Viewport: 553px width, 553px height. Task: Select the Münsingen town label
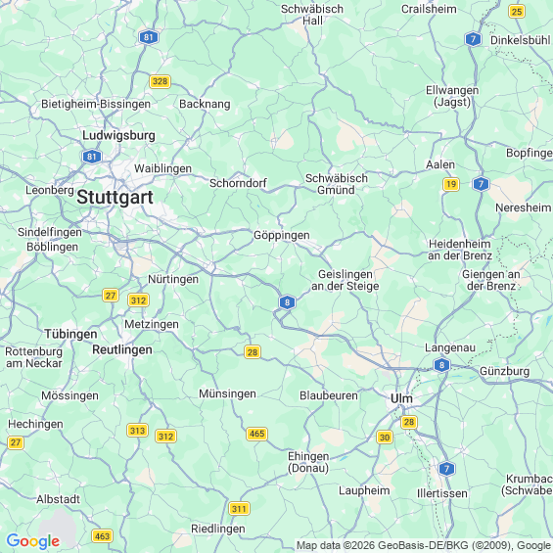(227, 393)
